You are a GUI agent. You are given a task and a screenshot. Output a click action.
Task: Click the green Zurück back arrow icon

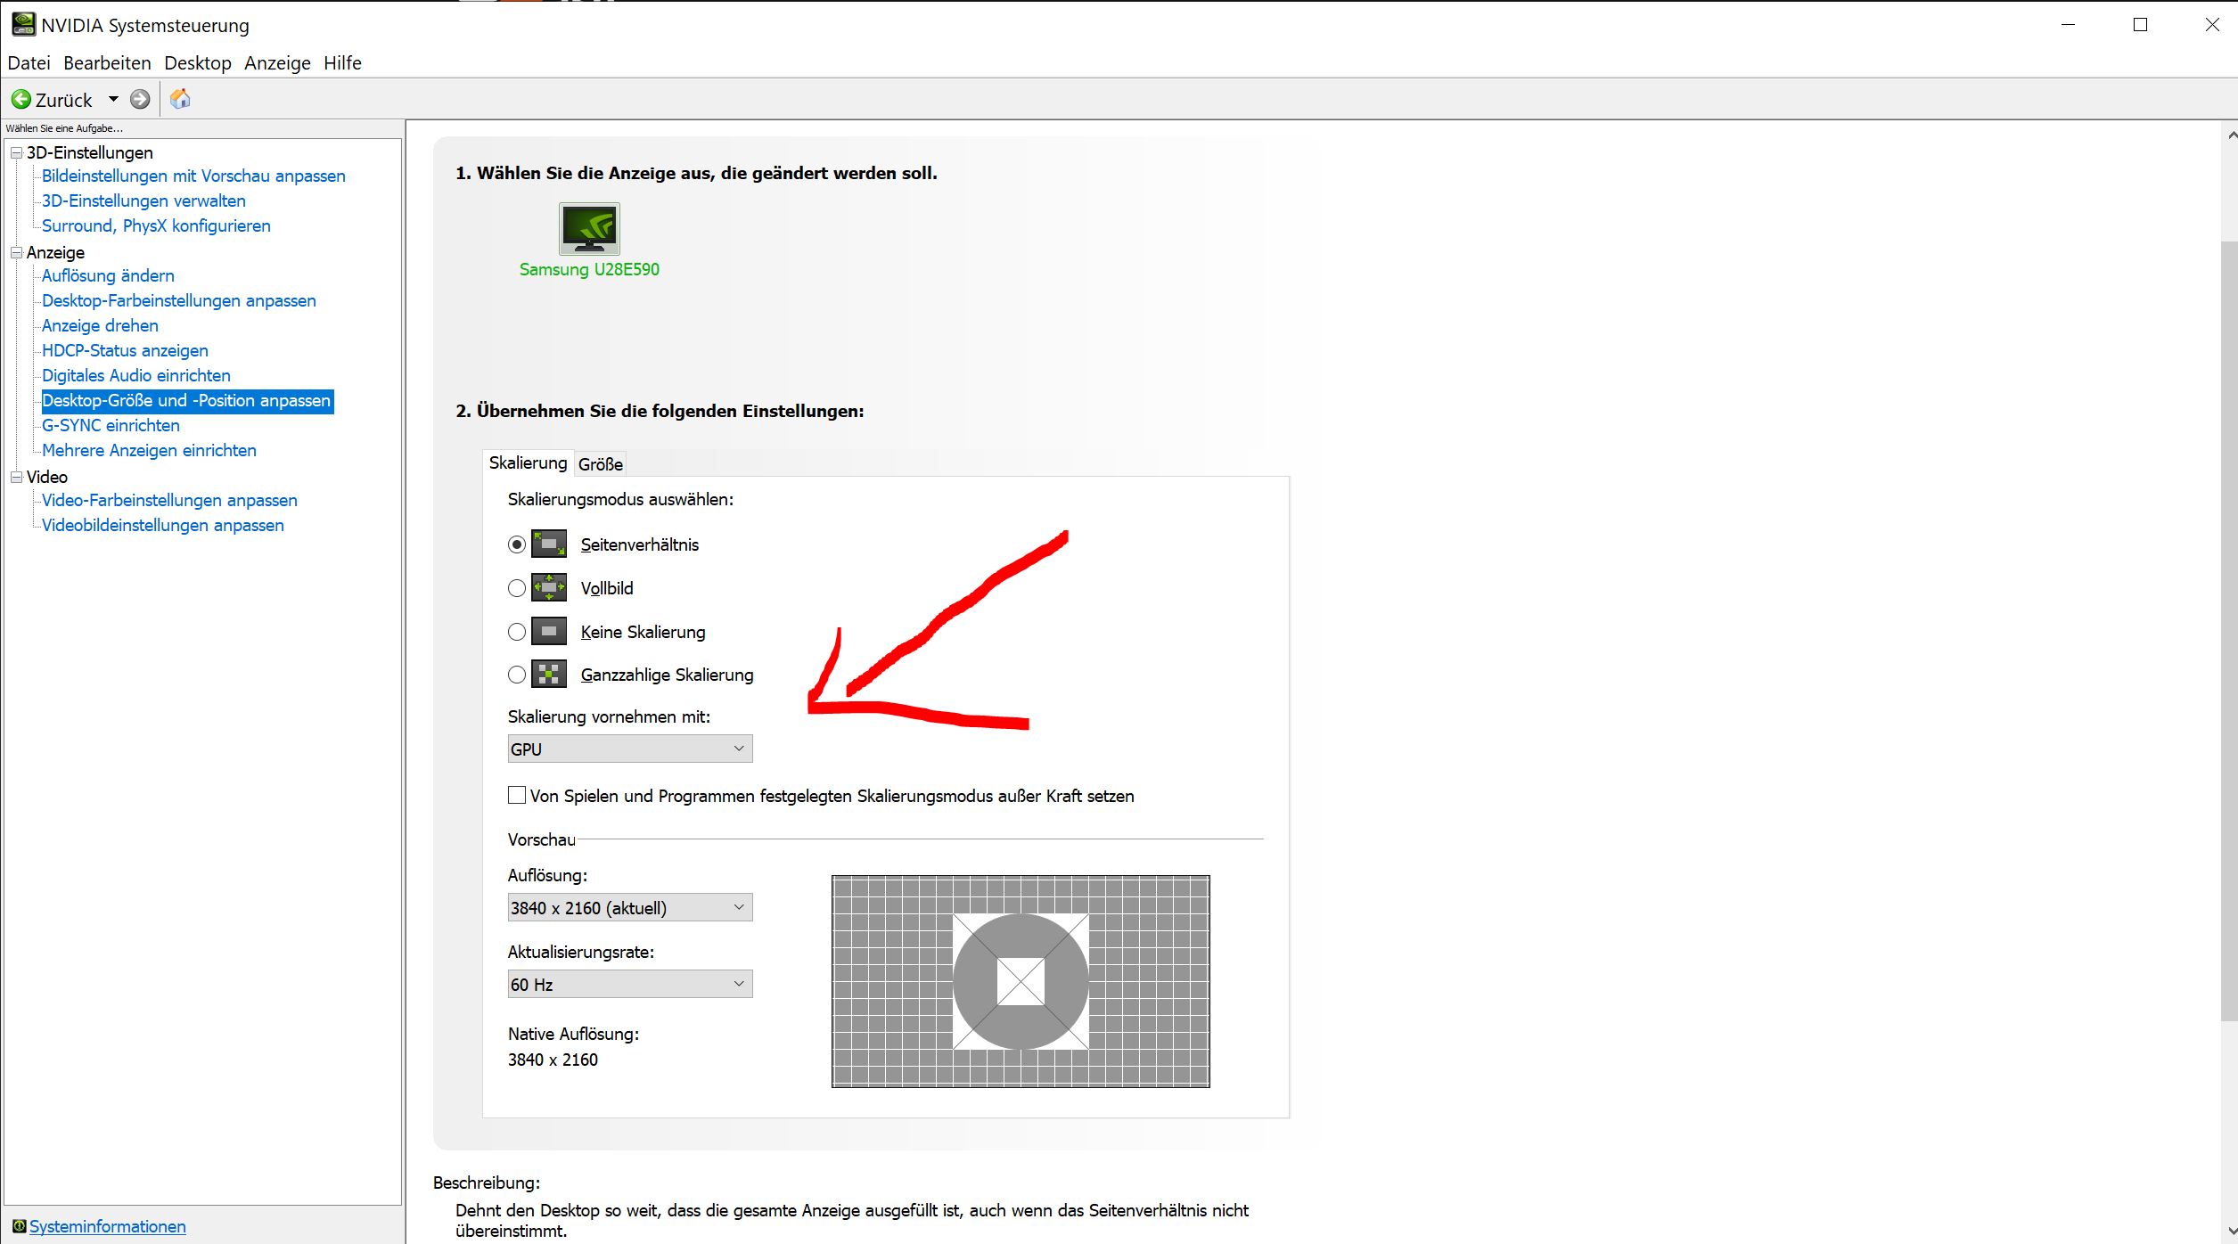point(21,99)
